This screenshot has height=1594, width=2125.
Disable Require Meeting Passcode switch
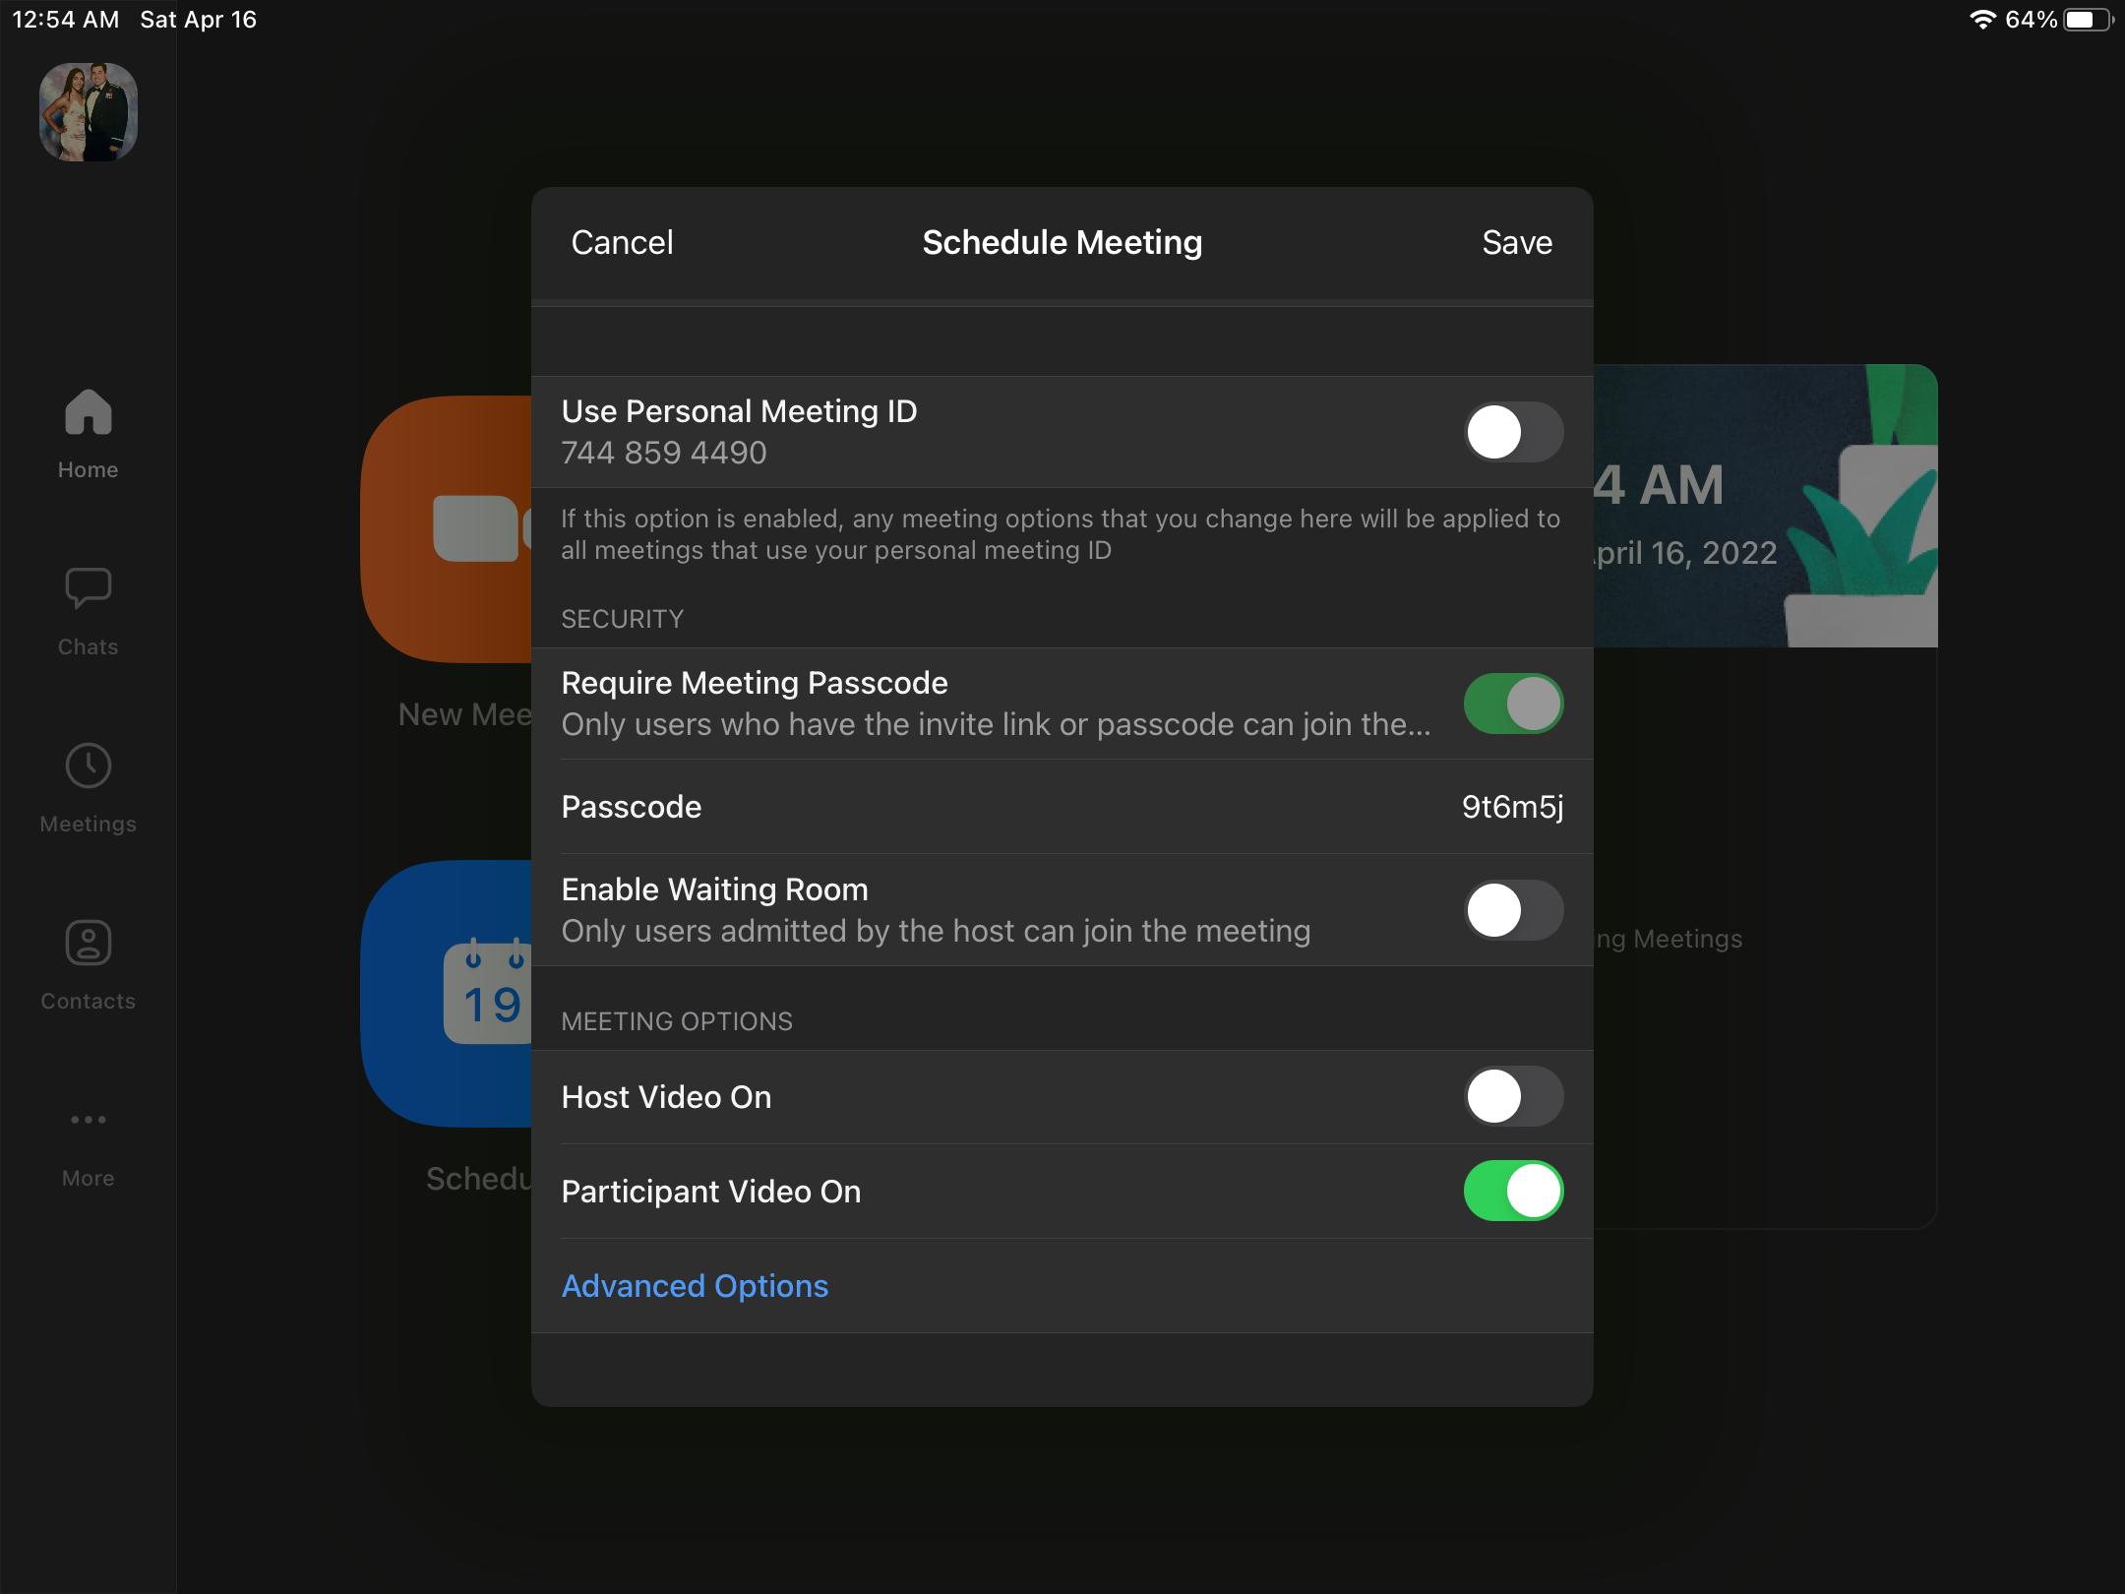point(1513,704)
